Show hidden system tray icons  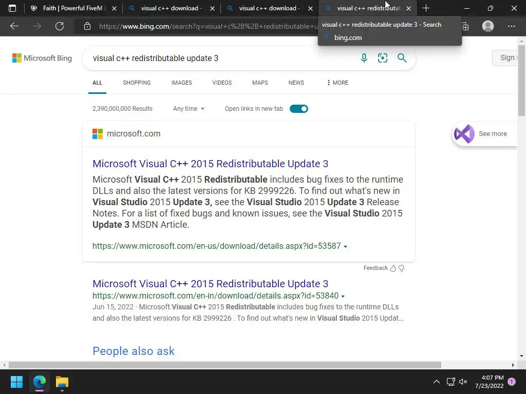click(437, 382)
